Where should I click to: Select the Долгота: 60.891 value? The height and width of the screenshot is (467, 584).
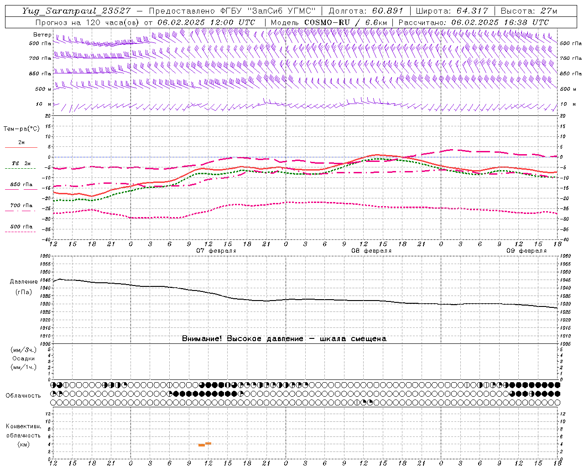click(366, 11)
